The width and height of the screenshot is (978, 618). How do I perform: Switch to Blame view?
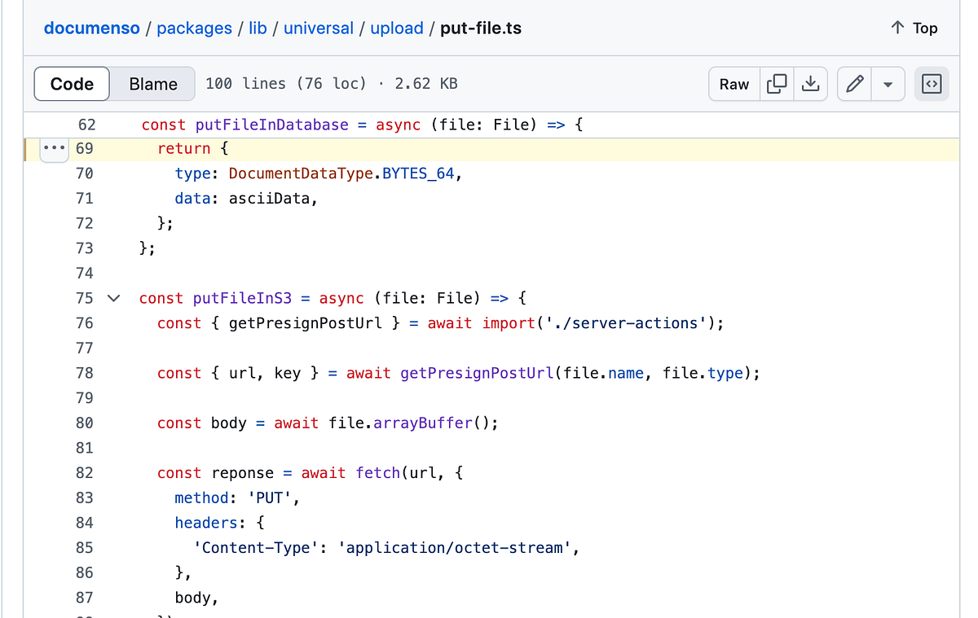pyautogui.click(x=153, y=84)
